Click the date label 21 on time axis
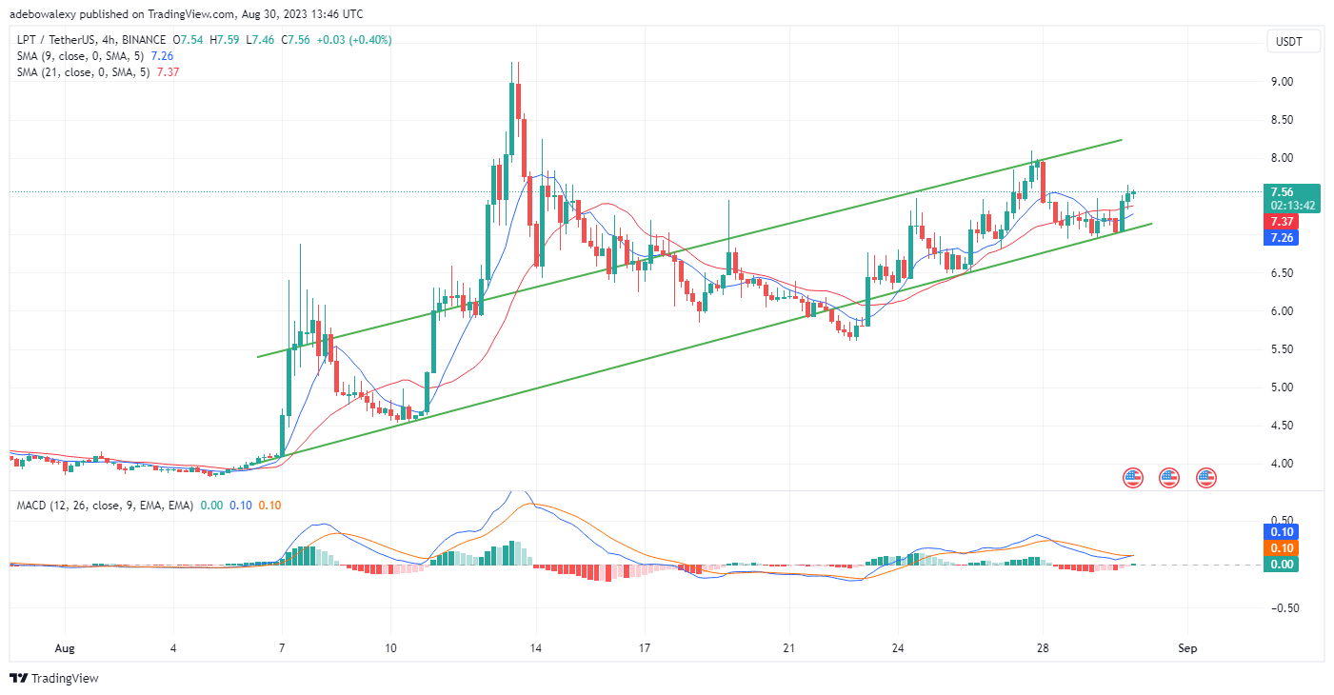The width and height of the screenshot is (1334, 695). pos(789,647)
